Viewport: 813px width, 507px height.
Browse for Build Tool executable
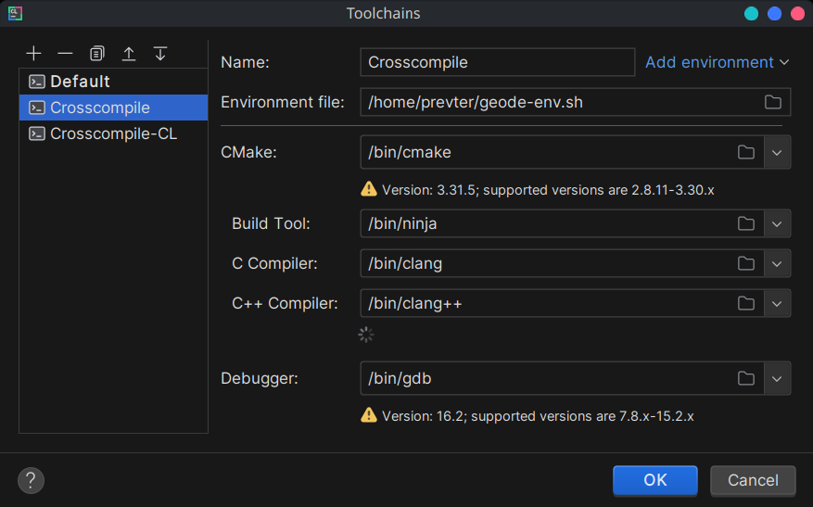click(x=746, y=223)
